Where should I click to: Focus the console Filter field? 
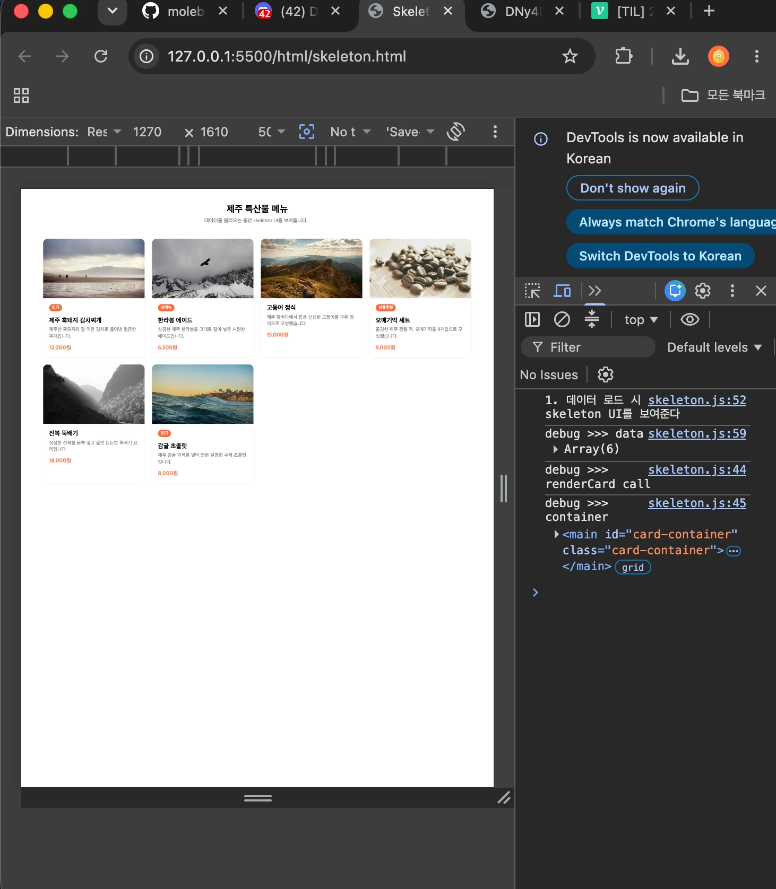coord(588,347)
